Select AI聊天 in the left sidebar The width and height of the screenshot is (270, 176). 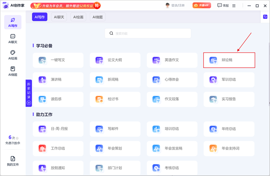[x=13, y=39]
